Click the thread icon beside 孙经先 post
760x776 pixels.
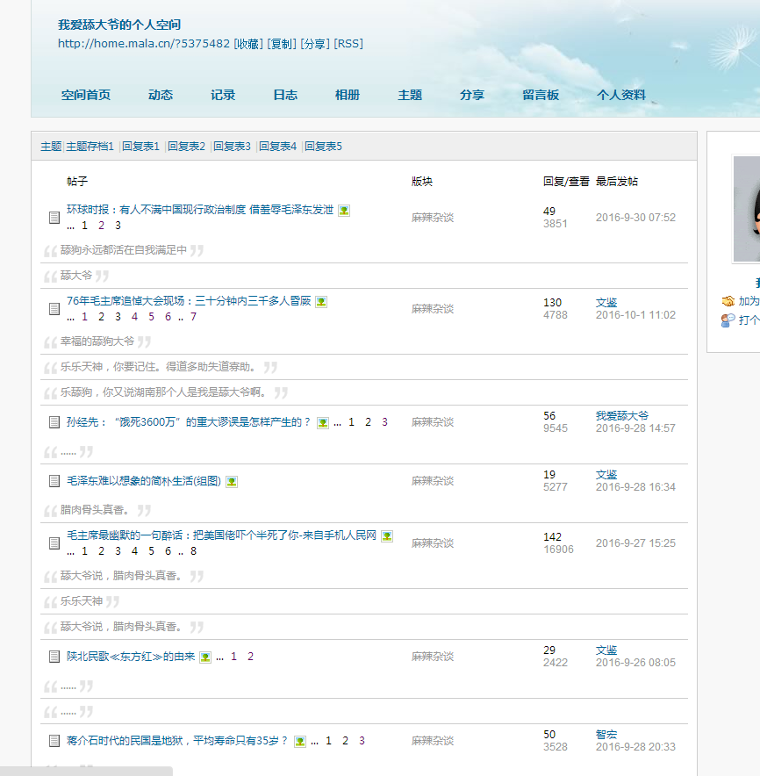(54, 422)
